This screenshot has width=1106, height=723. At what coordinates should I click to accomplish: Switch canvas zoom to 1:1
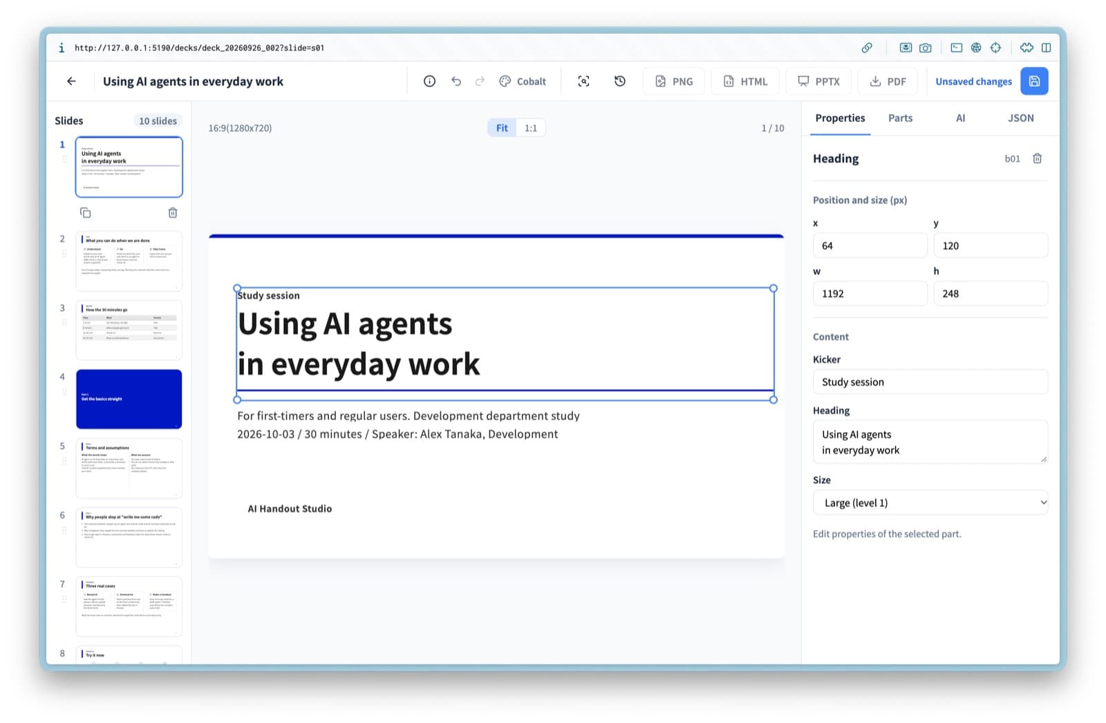pos(531,128)
